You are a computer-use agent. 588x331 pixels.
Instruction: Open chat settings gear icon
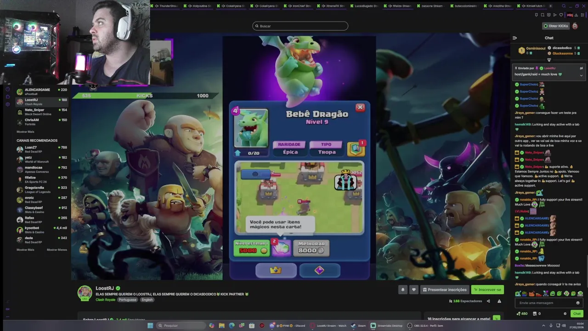(565, 314)
